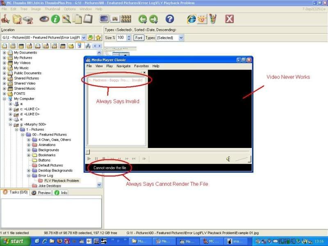Click the orange eye-star toolbar icon
The width and height of the screenshot is (328, 246).
202,19
